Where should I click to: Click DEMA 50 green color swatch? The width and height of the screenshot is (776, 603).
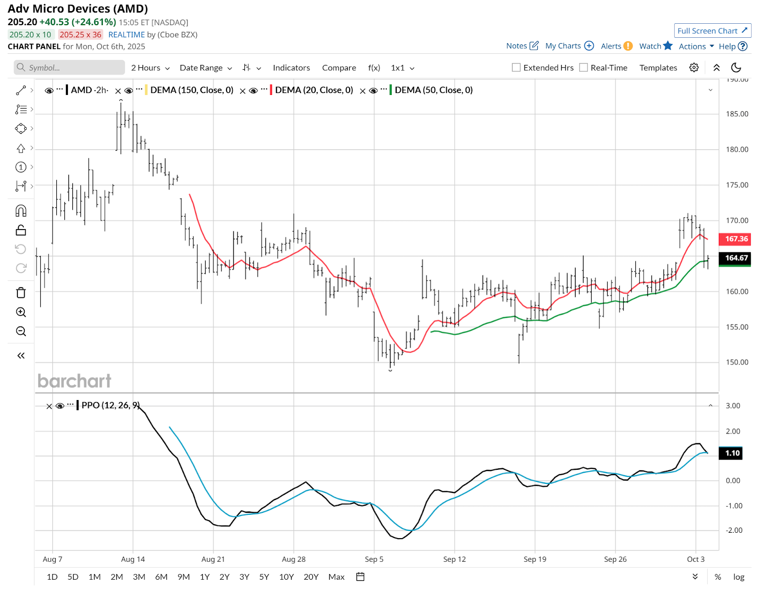coord(390,90)
